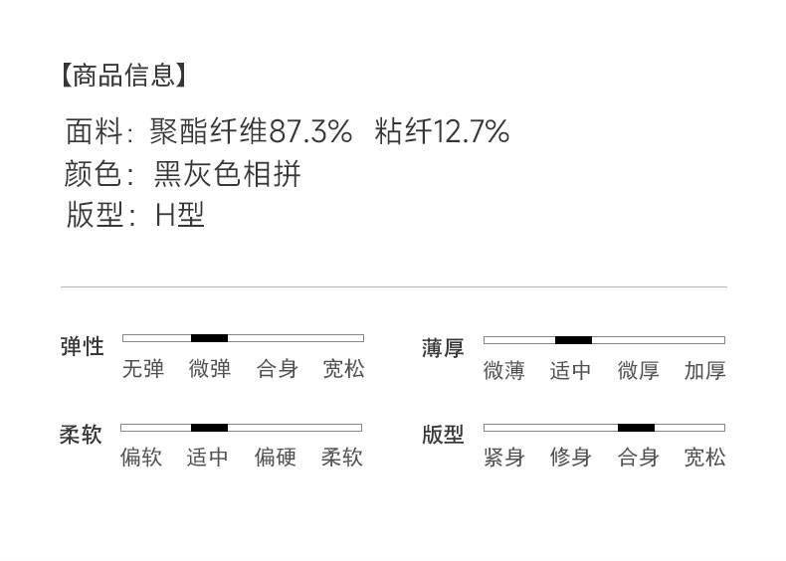Click the 聚酯纤维87.3% fabric text
786x561 pixels.
(251, 131)
